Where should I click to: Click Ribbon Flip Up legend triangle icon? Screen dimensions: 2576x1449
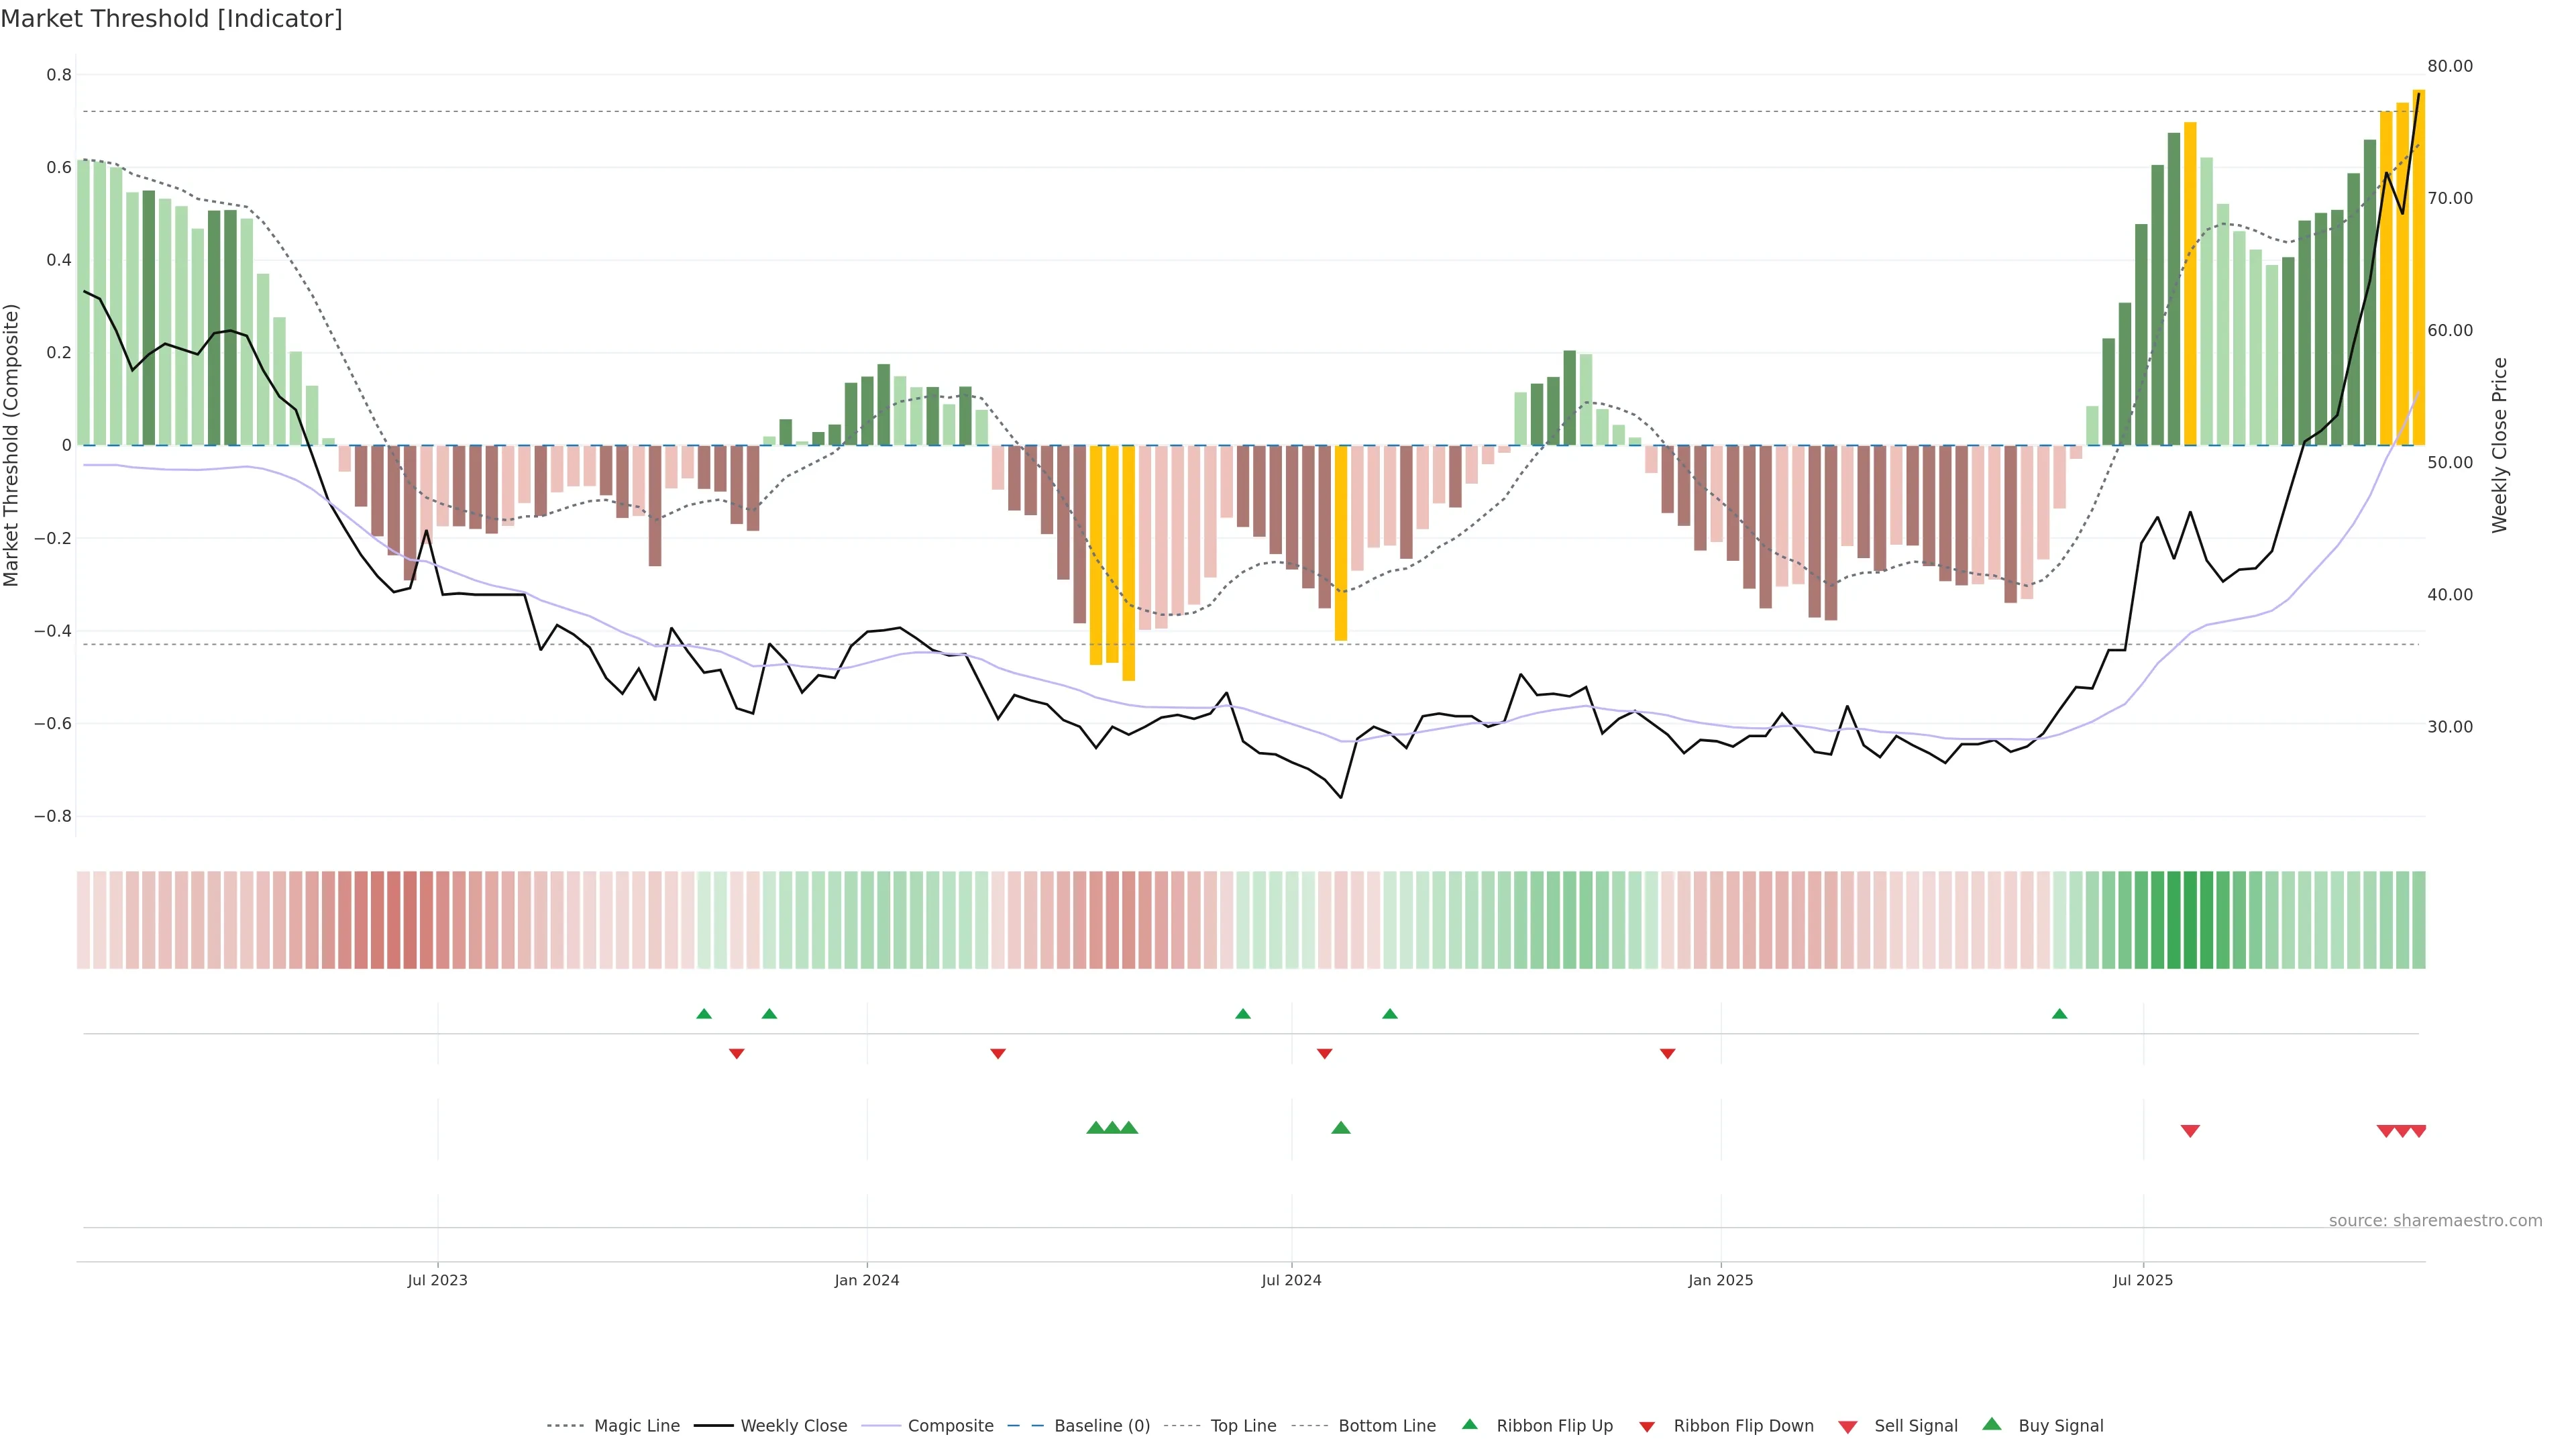click(1469, 1424)
